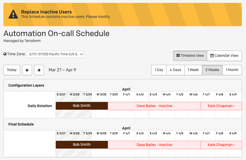Viewport: 246px width, 160px height.
Task: Select the 1 Day range
Action: tap(159, 70)
